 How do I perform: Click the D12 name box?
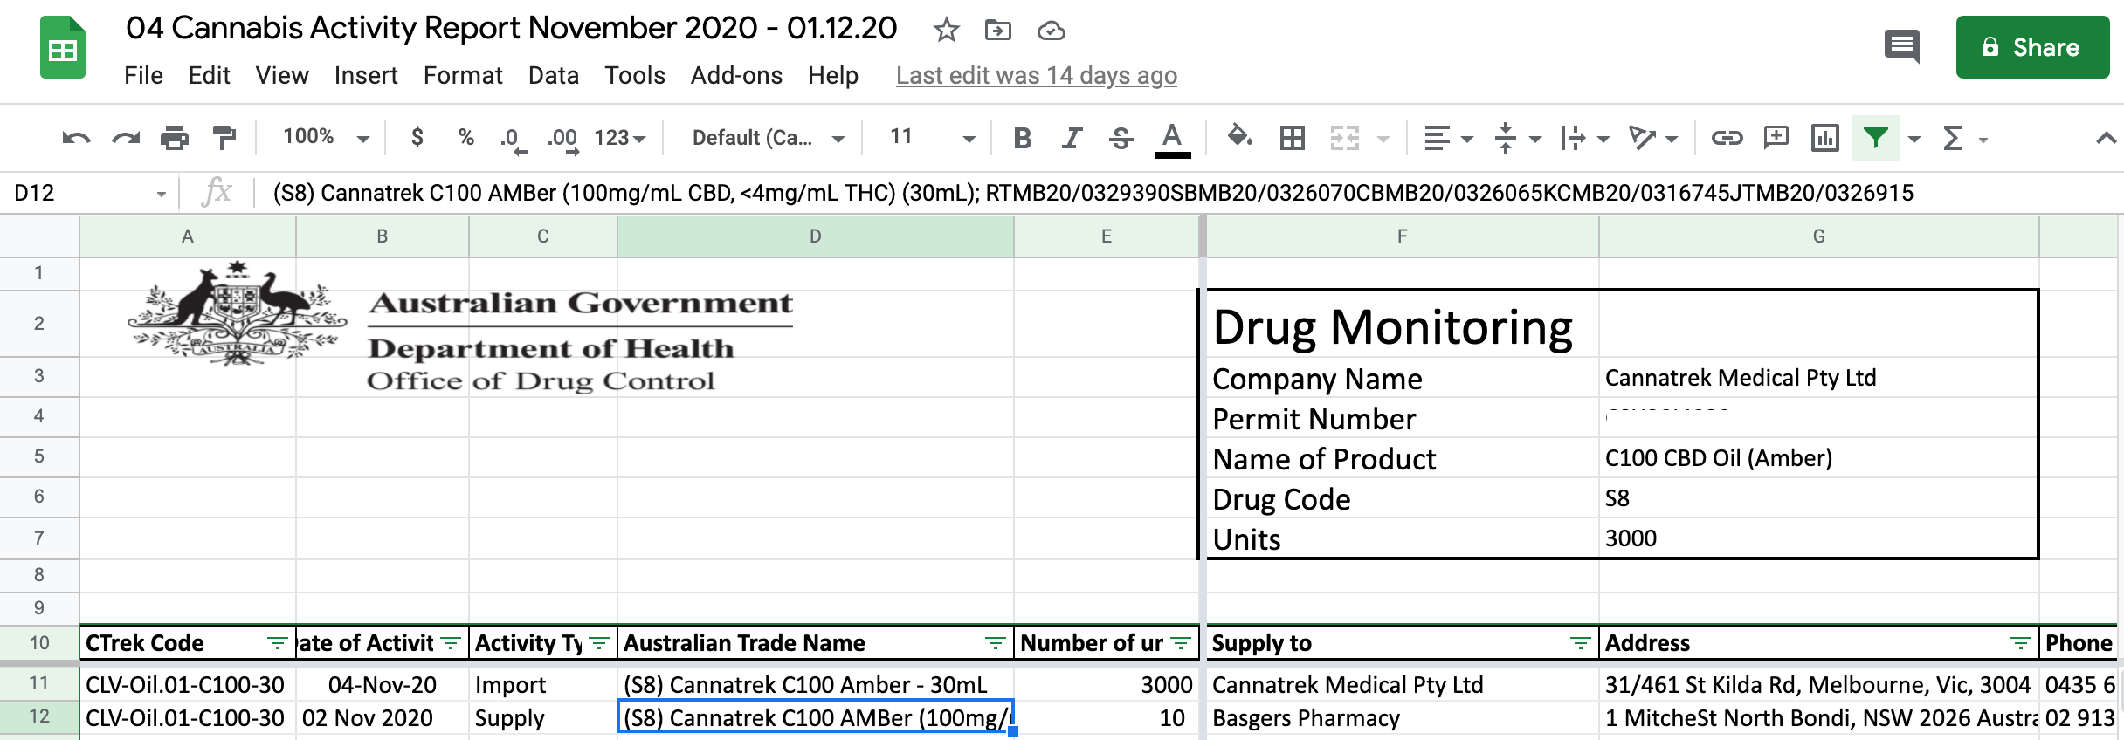pyautogui.click(x=89, y=193)
